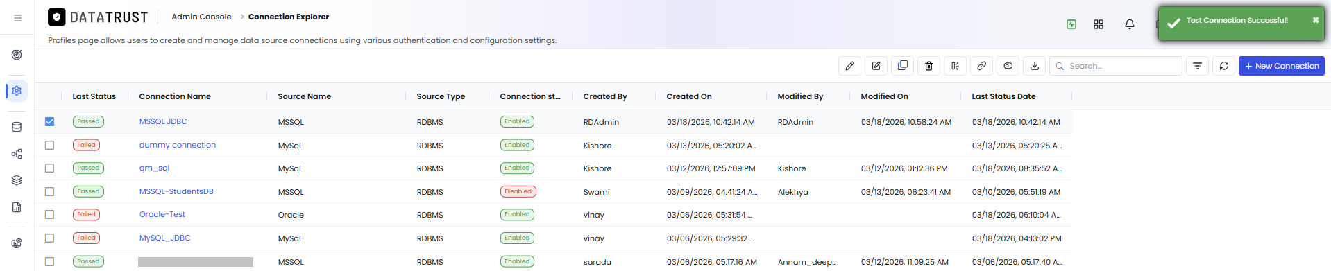Click the New Connection button

(1281, 66)
